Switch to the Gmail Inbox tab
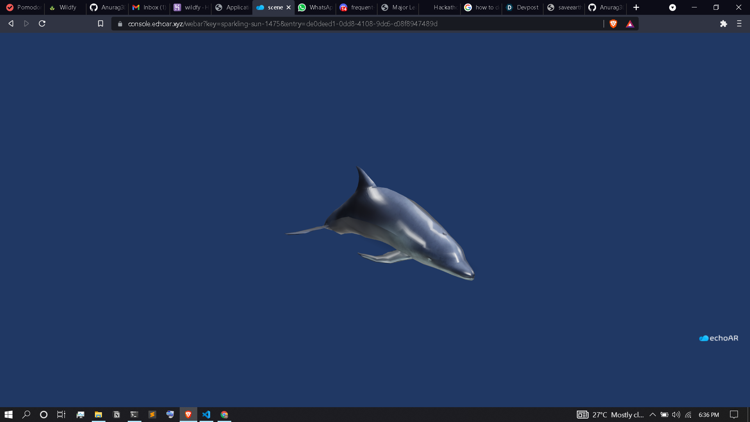 [150, 7]
